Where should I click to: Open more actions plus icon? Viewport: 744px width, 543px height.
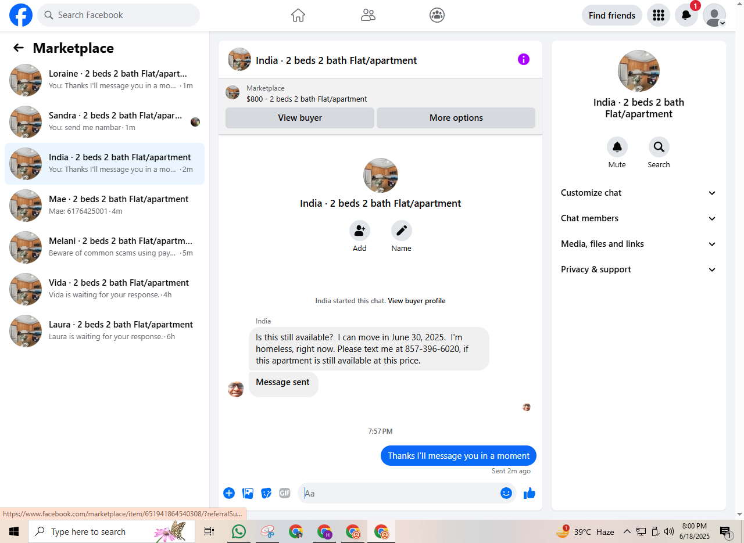pyautogui.click(x=229, y=493)
